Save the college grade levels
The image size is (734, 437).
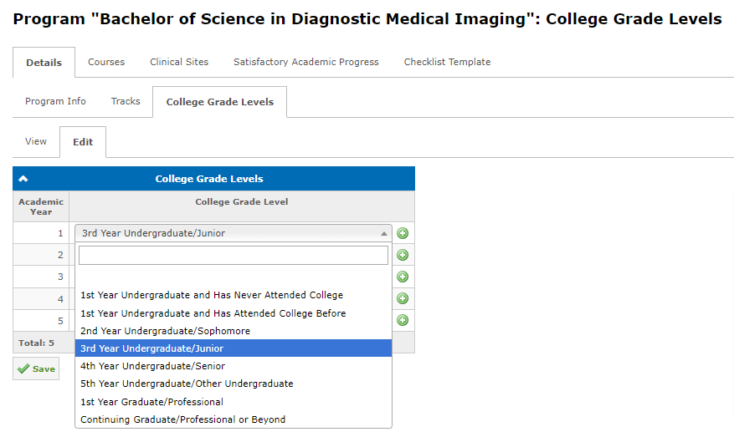[36, 368]
